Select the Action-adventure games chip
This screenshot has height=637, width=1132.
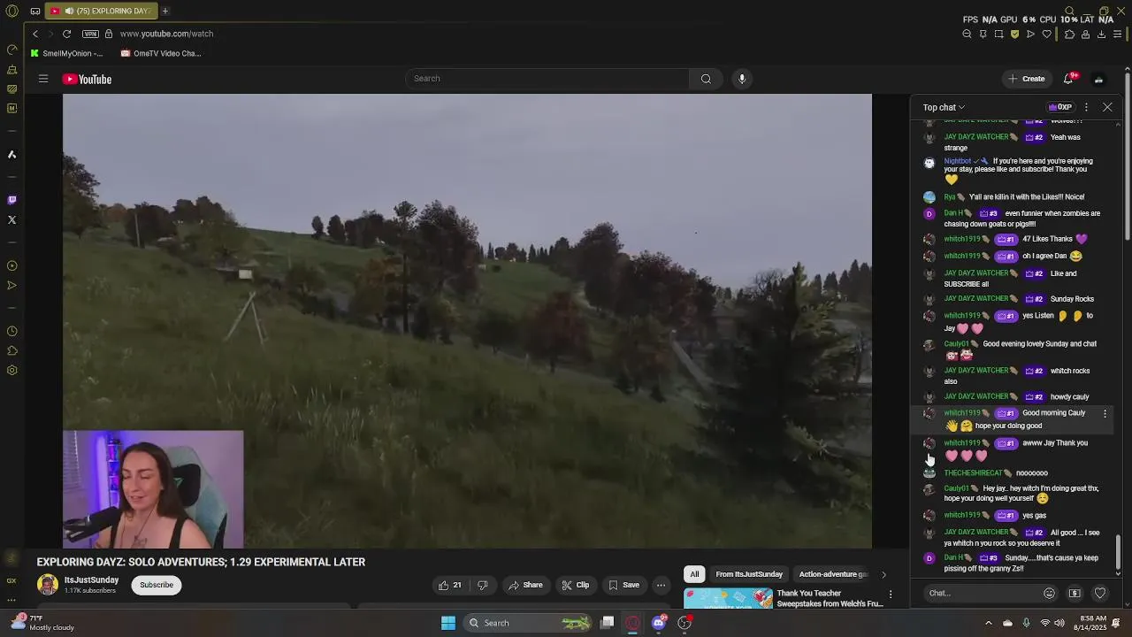point(832,574)
